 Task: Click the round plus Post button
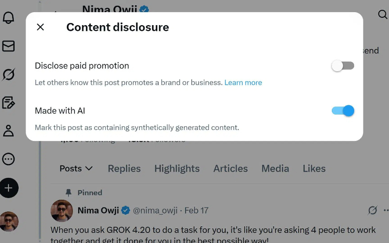click(9, 188)
